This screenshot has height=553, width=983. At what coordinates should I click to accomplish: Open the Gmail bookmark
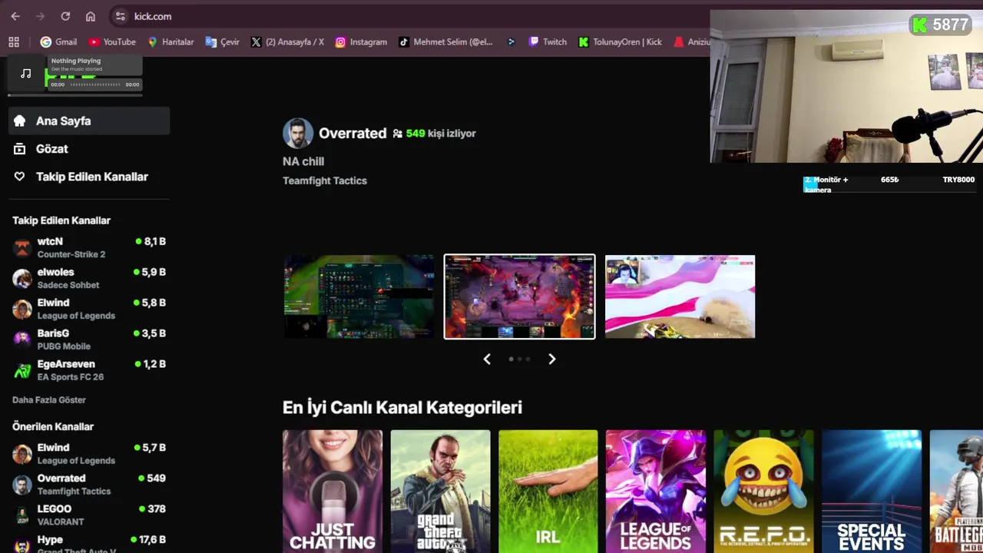pos(58,42)
